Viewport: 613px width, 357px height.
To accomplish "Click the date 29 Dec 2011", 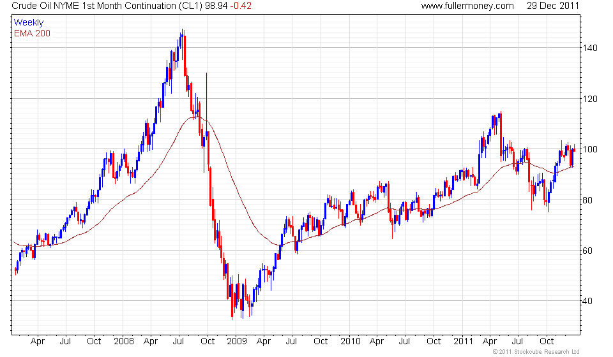I will pos(552,6).
